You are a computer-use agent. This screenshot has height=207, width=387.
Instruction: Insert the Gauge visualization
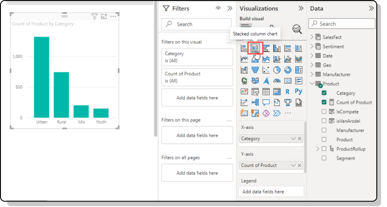point(277,81)
